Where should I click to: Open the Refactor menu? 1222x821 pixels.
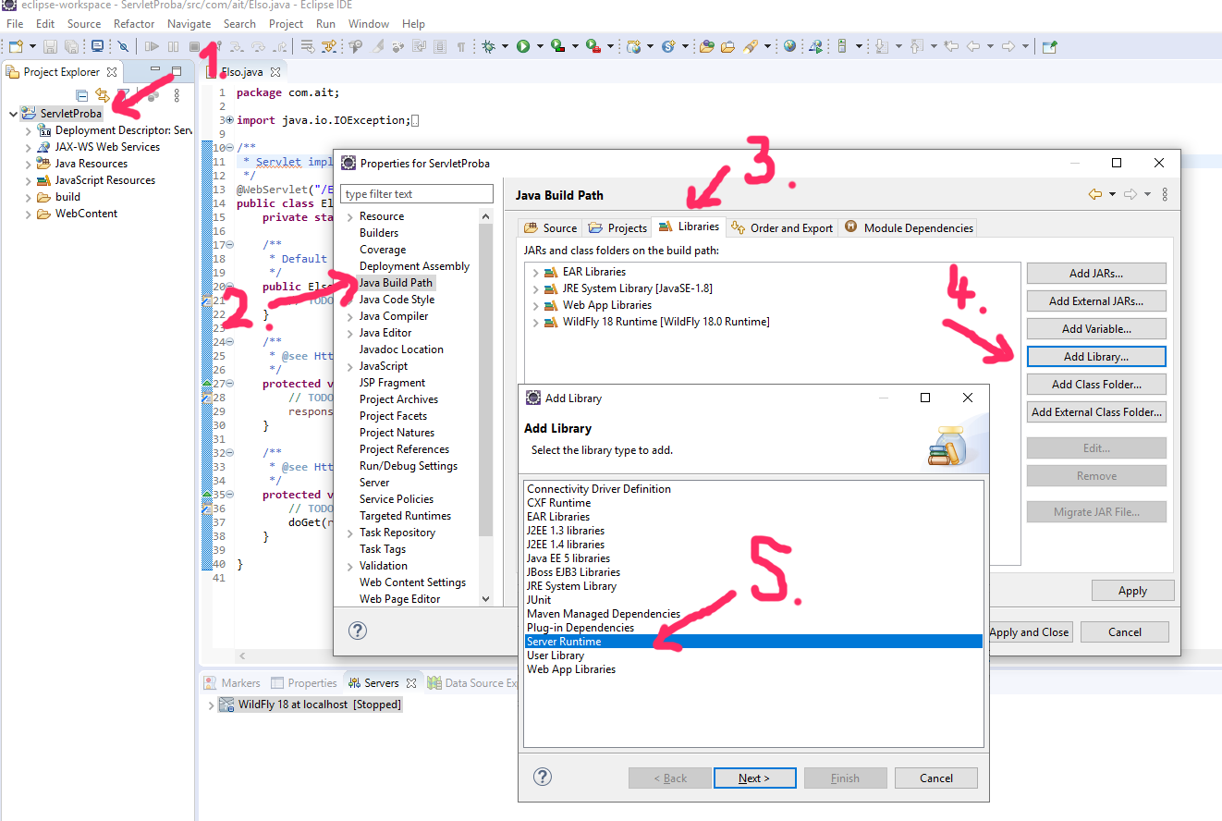click(x=134, y=23)
